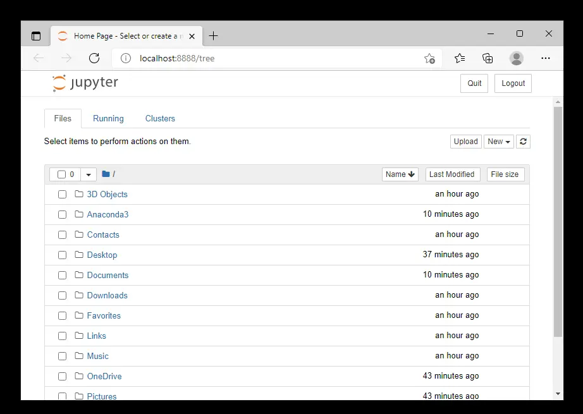Open the Clusters tab

(160, 119)
